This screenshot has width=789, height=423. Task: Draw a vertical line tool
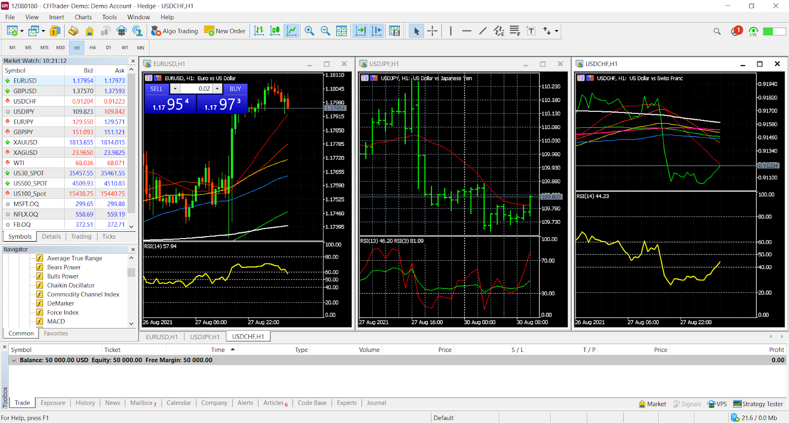coord(451,31)
